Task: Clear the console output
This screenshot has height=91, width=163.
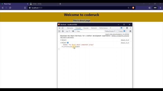Action: coord(63,31)
